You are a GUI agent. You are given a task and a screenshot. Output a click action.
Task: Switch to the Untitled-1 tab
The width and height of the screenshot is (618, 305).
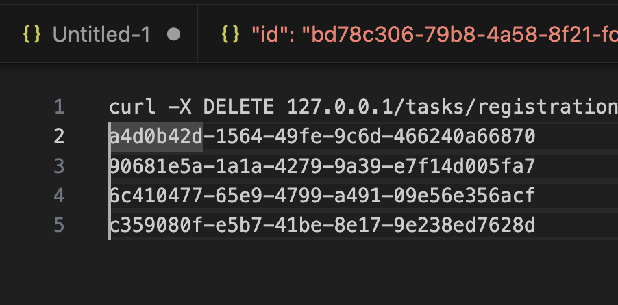(101, 34)
